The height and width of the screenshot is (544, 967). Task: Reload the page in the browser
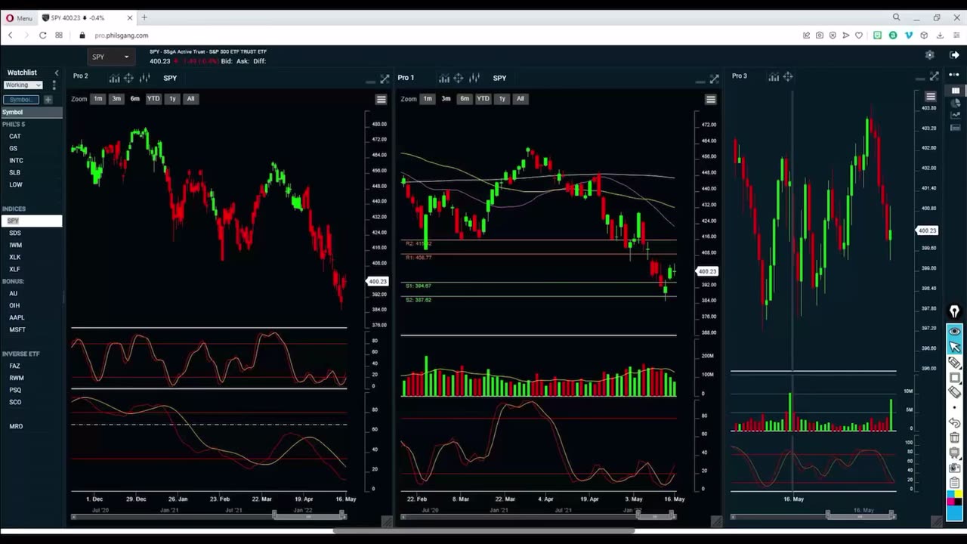click(42, 36)
